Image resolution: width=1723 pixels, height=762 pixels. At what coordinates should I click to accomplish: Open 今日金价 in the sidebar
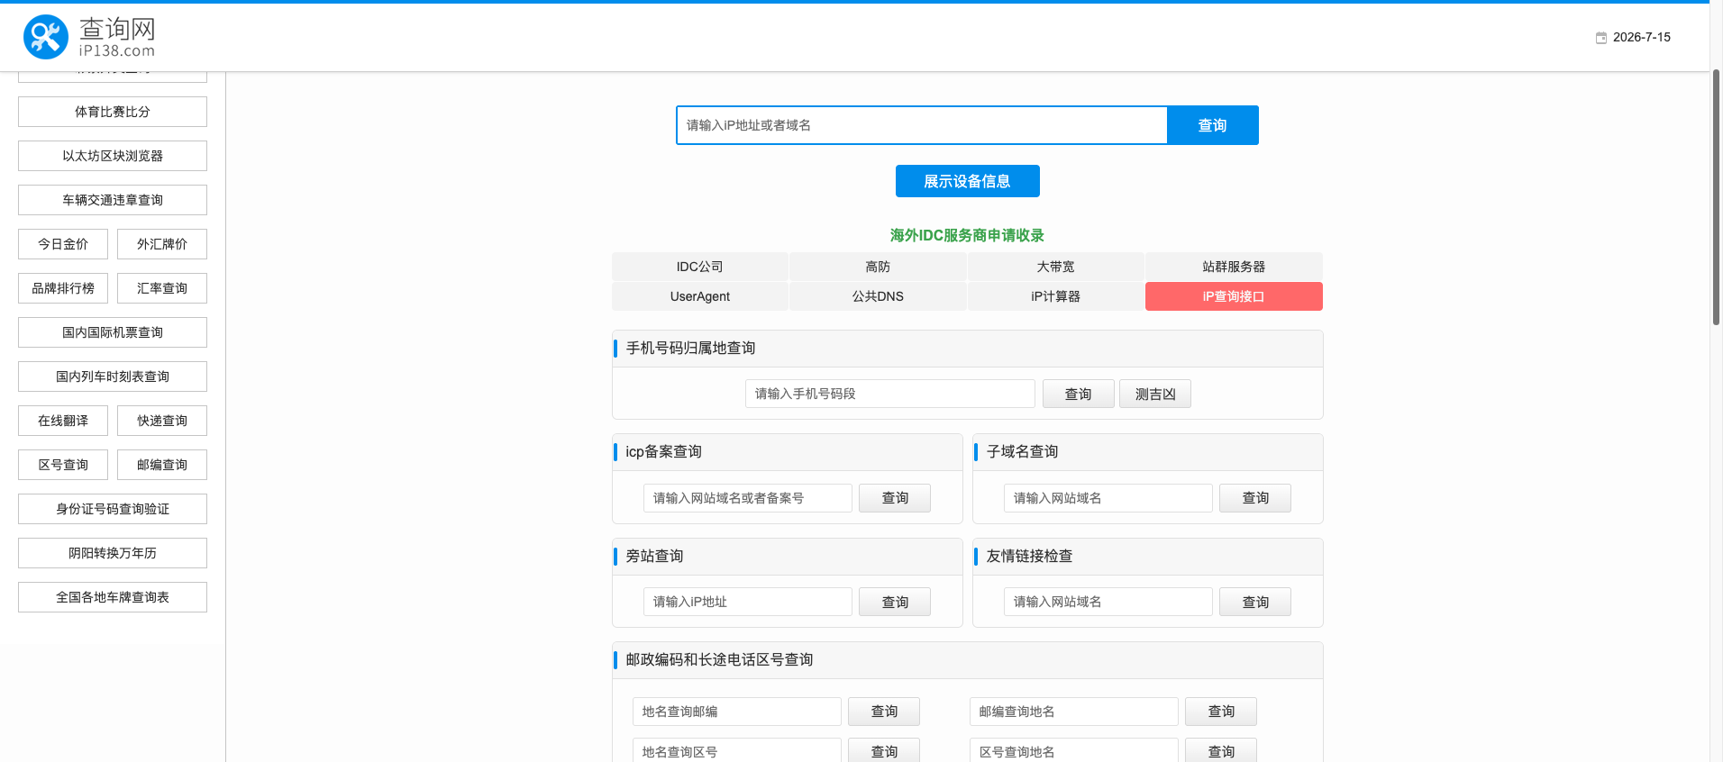coord(63,244)
